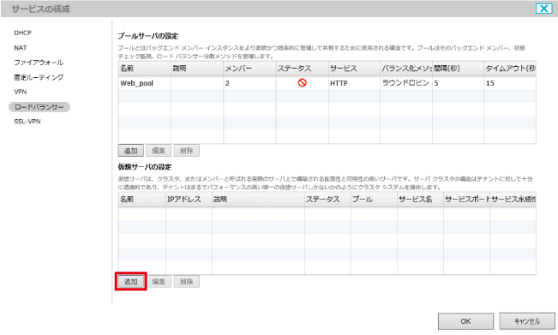Open the DHCP settings section
The height and width of the screenshot is (335, 558).
[x=23, y=33]
